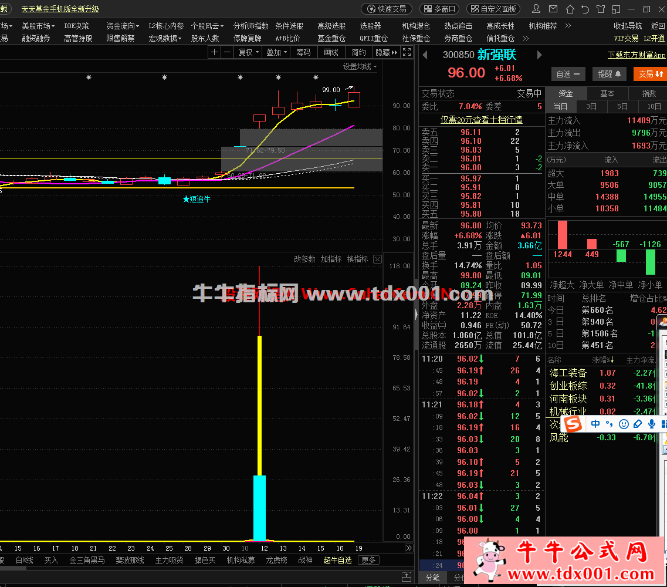Click the 短追牛 star signal marker
Image resolution: width=667 pixels, height=587 pixels.
197,199
